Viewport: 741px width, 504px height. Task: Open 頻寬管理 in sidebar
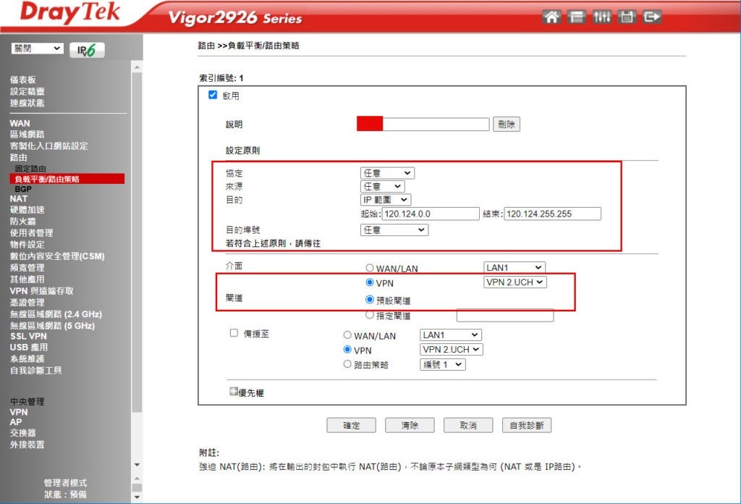tap(27, 268)
